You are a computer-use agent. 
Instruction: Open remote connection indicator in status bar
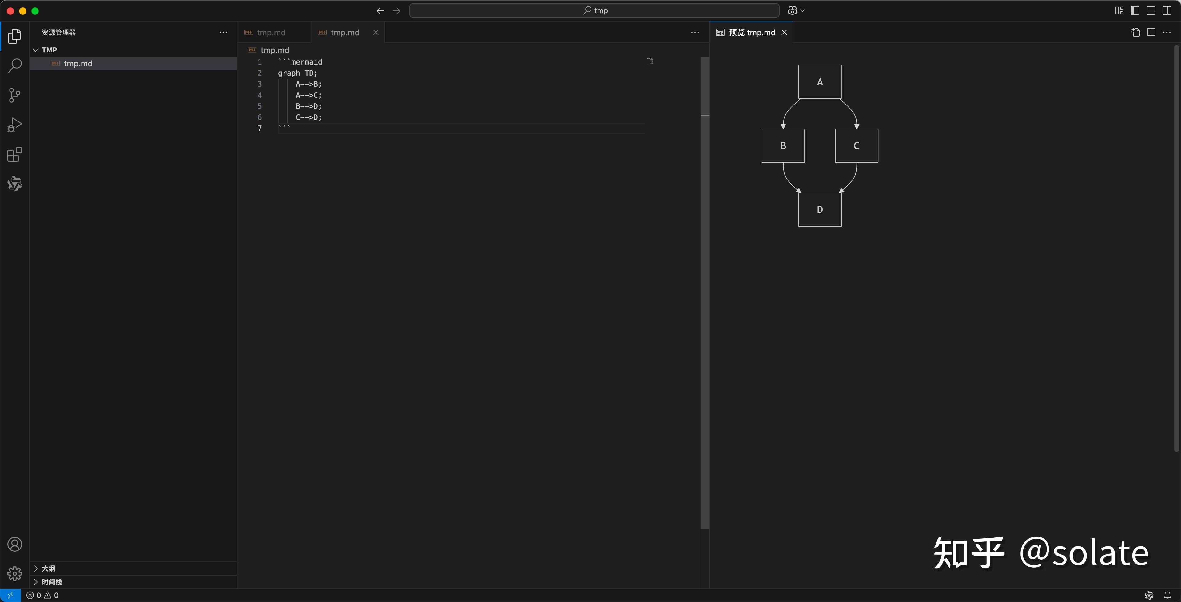pos(10,595)
